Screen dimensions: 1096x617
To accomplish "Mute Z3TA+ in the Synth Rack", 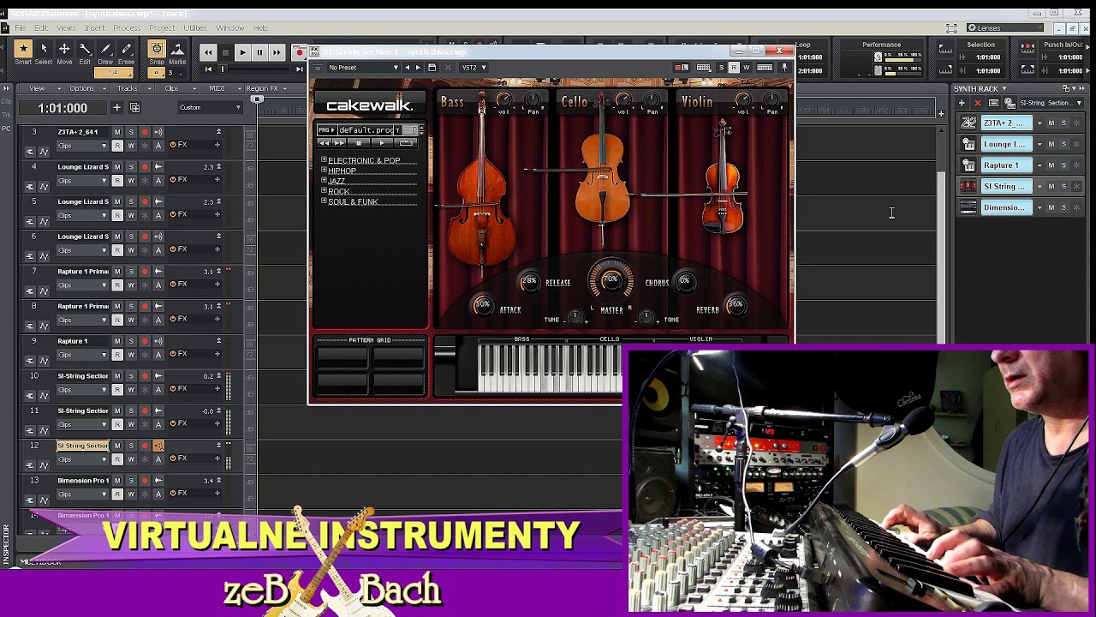I will tap(1051, 123).
